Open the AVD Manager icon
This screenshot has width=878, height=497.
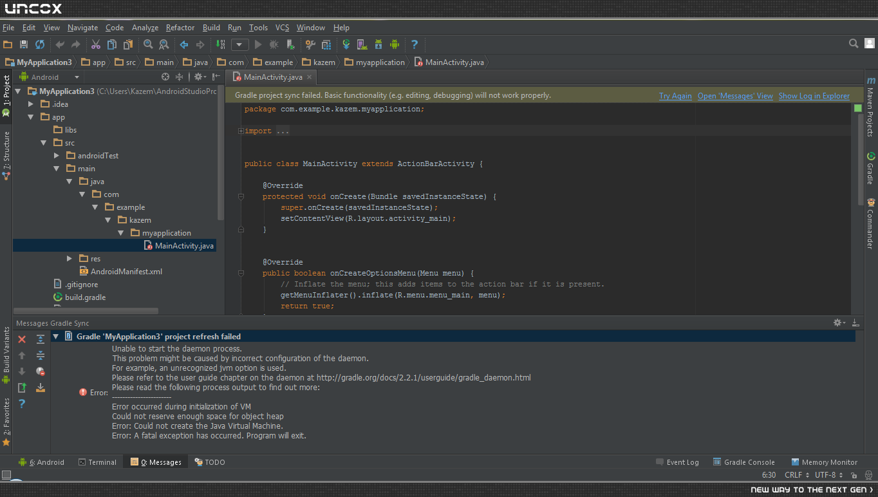click(362, 44)
